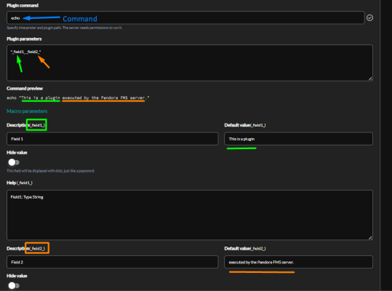Viewport: 392px width, 291px height.
Task: Click the Plugin command label
Action: (x=23, y=5)
